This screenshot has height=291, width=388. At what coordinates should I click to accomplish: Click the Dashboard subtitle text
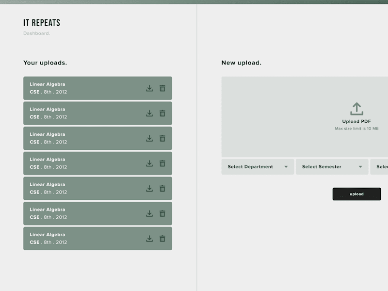pyautogui.click(x=37, y=33)
